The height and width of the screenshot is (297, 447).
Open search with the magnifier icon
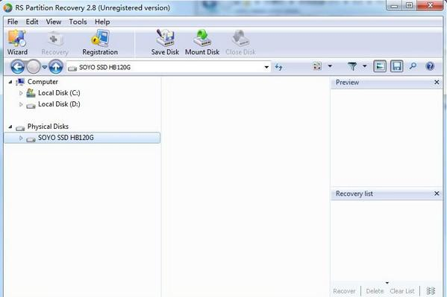413,66
